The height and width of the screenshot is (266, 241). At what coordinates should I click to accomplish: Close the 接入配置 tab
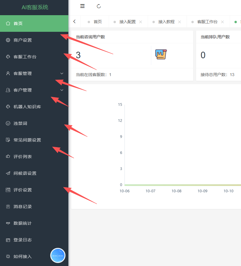141,22
